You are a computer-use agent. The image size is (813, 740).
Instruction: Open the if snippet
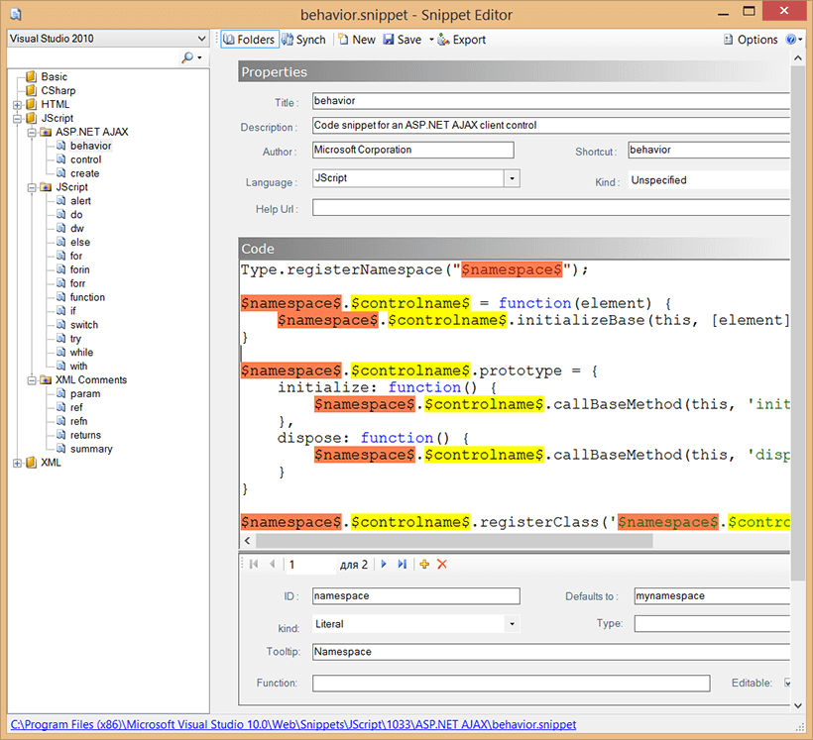pyautogui.click(x=72, y=311)
